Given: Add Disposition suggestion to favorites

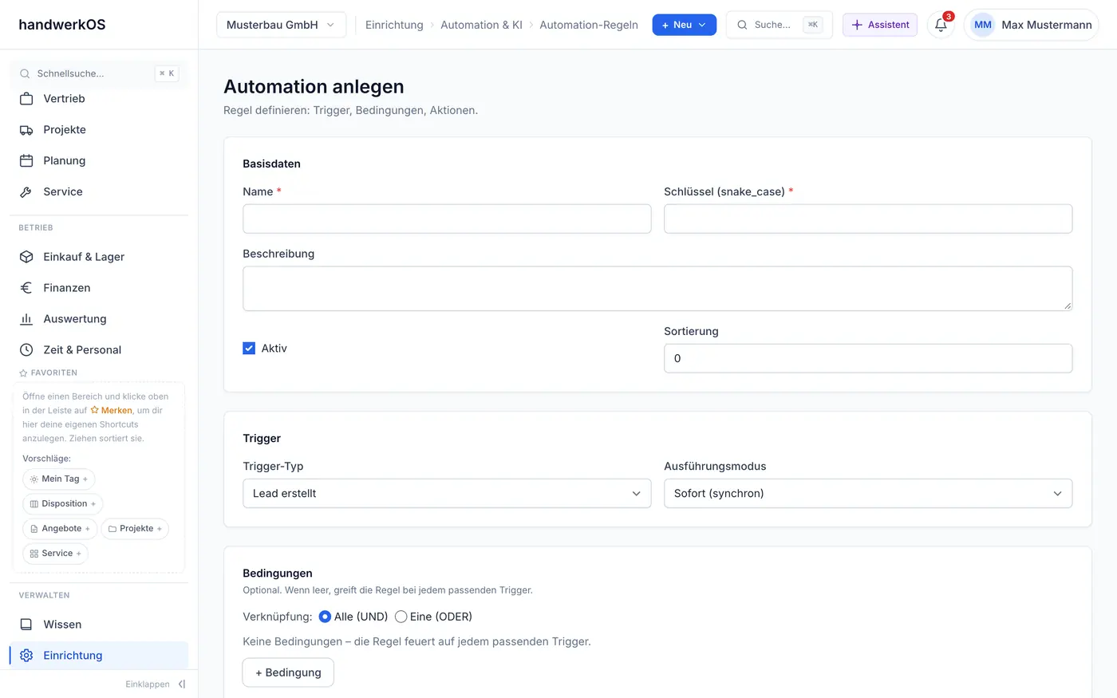Looking at the screenshot, I should tap(62, 504).
